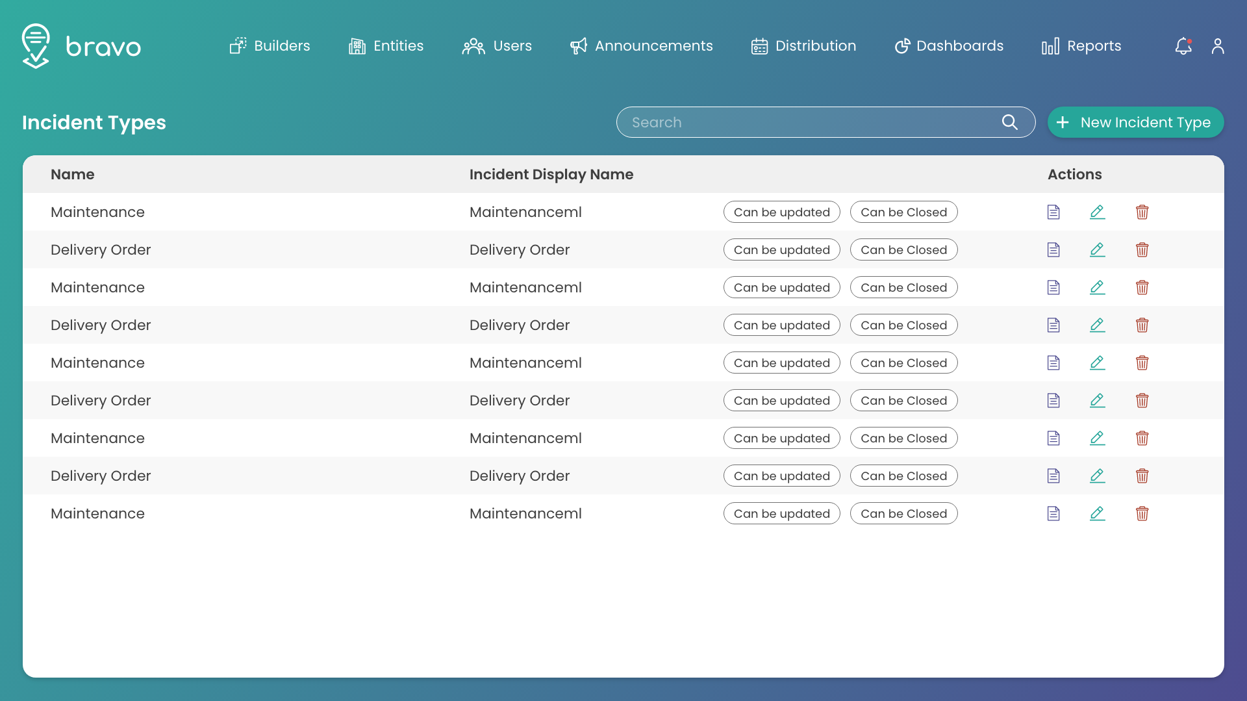Open the notification bell
Viewport: 1247px width, 701px height.
(1183, 46)
